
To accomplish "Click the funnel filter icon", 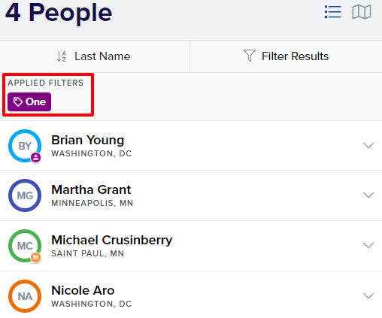I will (250, 56).
